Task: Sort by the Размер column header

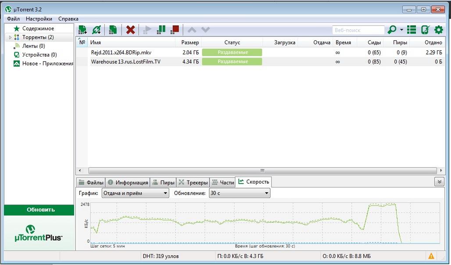Action: (x=188, y=42)
